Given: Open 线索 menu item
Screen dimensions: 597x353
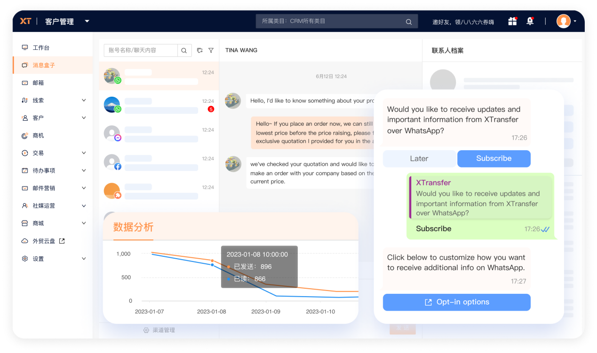Looking at the screenshot, I should click(x=38, y=100).
